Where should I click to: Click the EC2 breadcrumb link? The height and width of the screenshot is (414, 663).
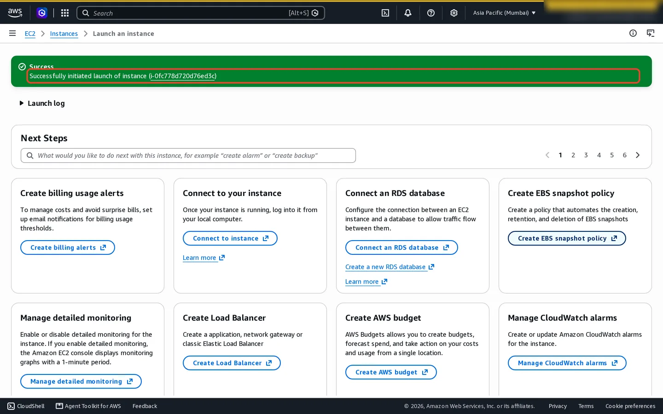coord(30,34)
